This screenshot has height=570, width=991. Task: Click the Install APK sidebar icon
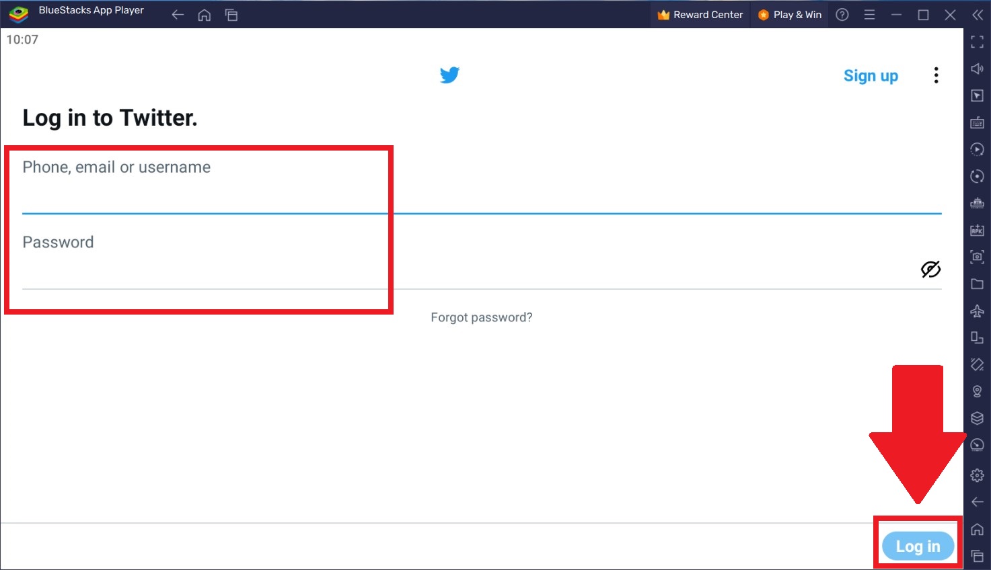coord(978,230)
